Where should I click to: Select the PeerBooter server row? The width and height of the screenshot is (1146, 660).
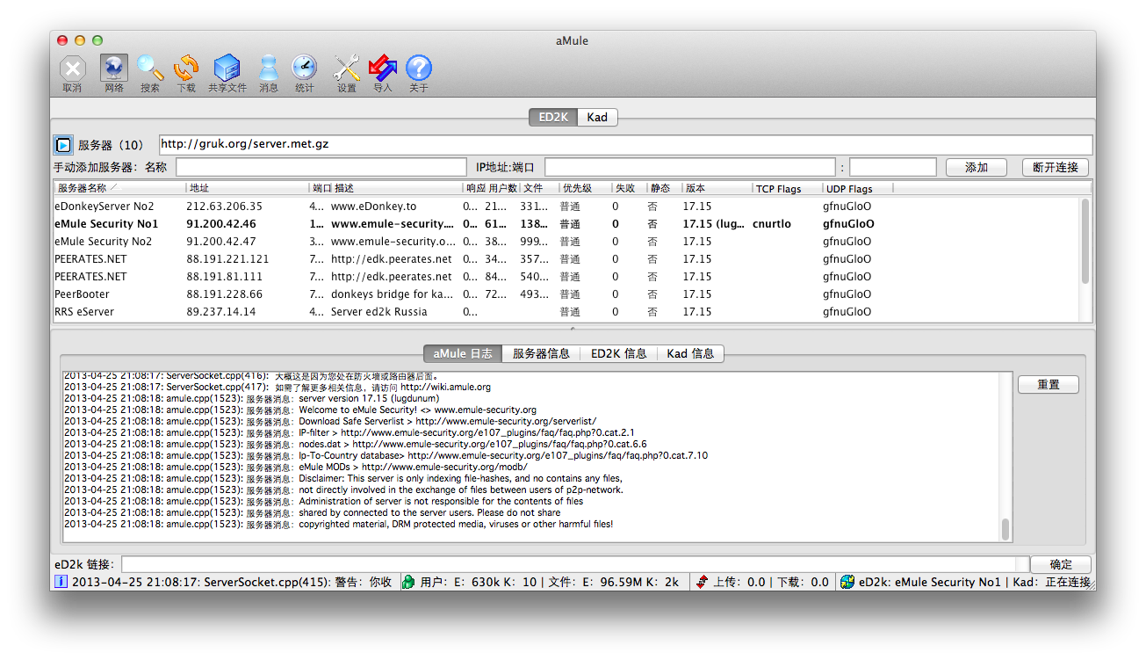tap(566, 294)
